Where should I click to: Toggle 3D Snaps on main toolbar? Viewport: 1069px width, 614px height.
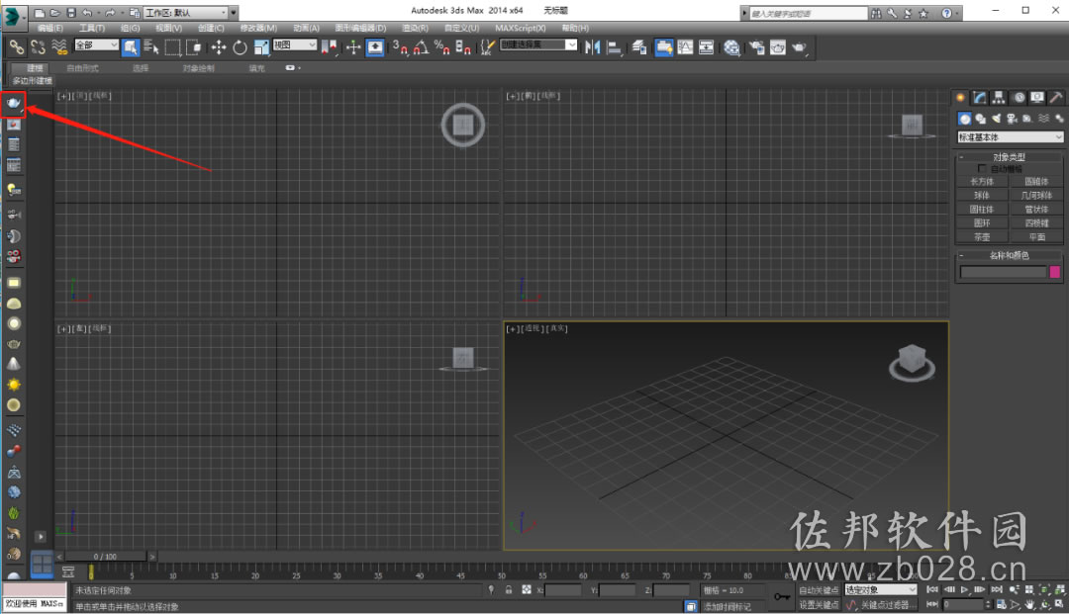pyautogui.click(x=400, y=47)
